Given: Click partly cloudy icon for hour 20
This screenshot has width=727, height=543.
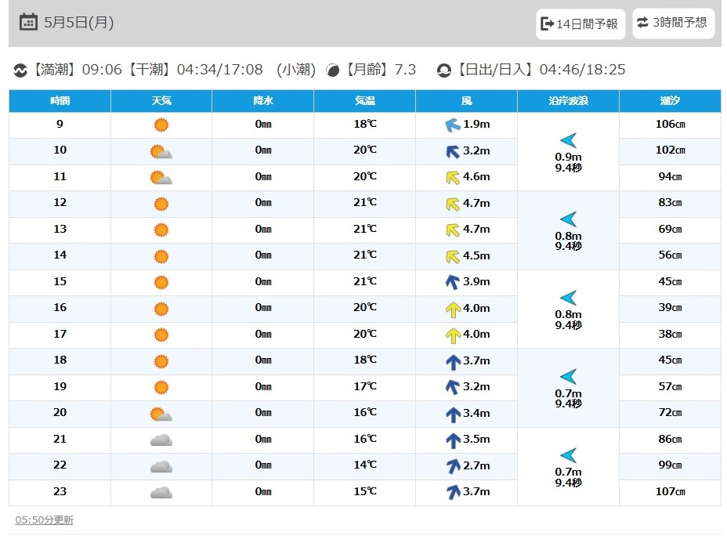Looking at the screenshot, I should pos(161,414).
